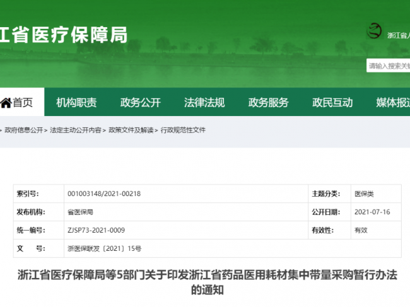Click the Zhejiang government logo icon
This screenshot has width=410, height=307.
tap(374, 31)
